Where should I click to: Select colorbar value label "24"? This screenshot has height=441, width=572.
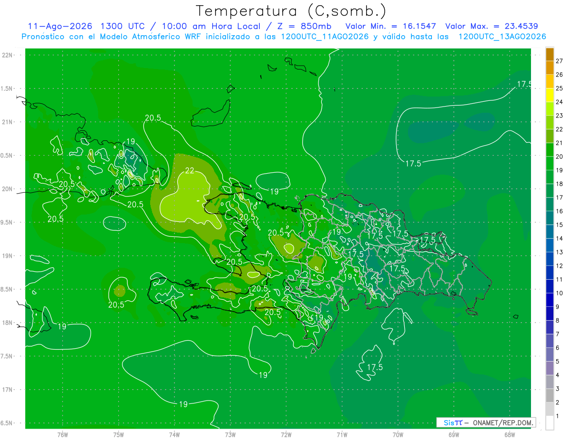(x=559, y=102)
